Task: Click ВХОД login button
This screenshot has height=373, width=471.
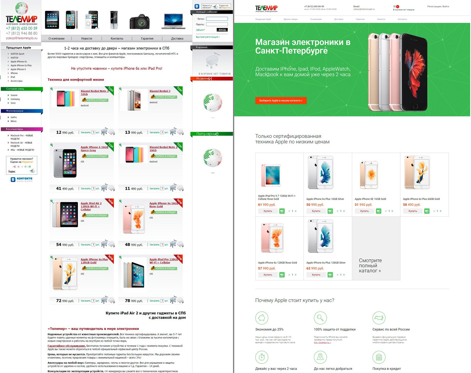Action: 222,30
